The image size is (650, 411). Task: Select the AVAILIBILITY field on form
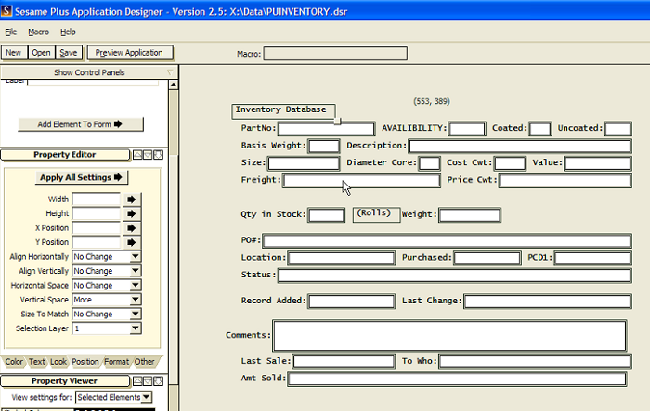pyautogui.click(x=467, y=129)
